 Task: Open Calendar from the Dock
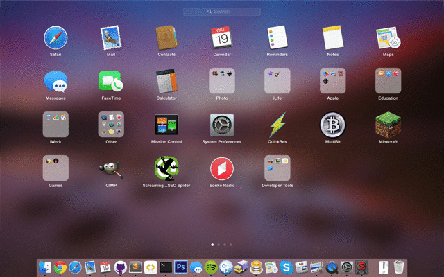(105, 267)
